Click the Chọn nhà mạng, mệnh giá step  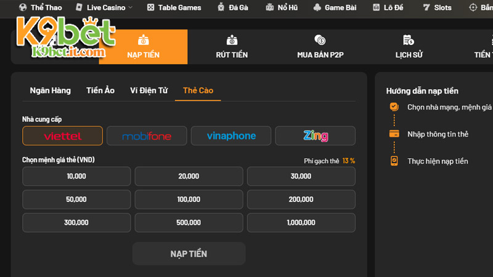[x=449, y=107]
